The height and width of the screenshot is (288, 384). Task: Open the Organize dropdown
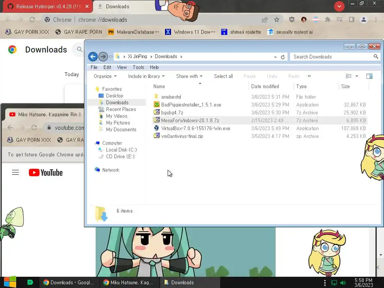(x=105, y=76)
